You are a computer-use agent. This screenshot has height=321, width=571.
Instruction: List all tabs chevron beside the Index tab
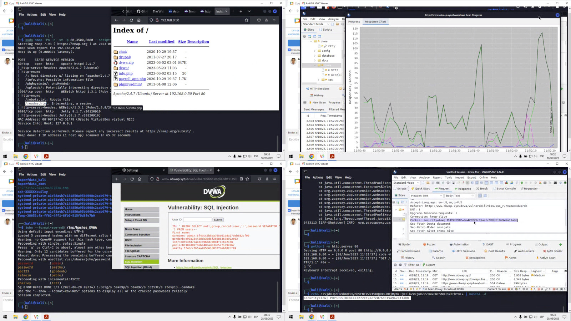click(x=249, y=11)
